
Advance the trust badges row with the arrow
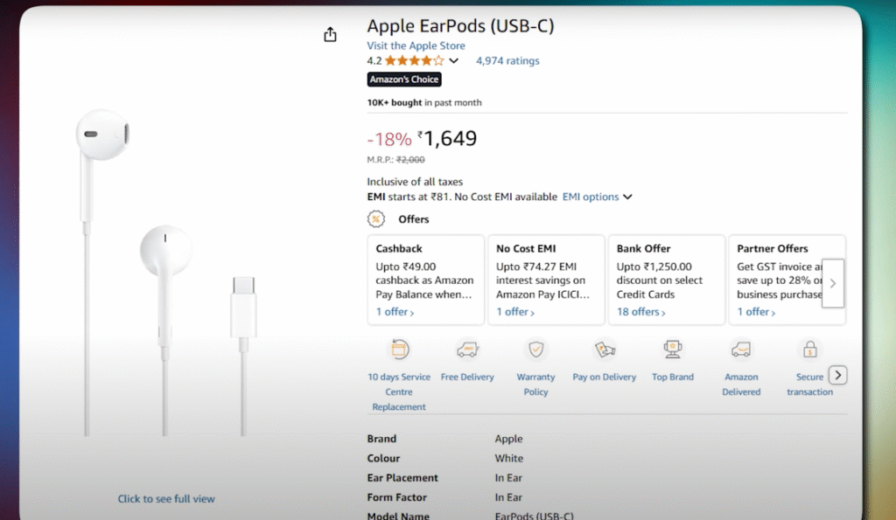pos(837,374)
